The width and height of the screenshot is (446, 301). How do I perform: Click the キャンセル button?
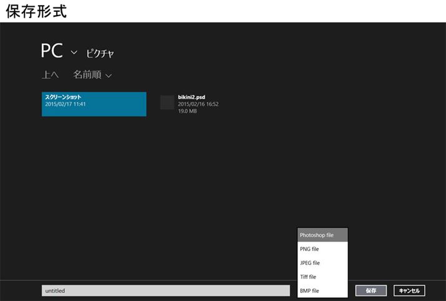point(409,290)
